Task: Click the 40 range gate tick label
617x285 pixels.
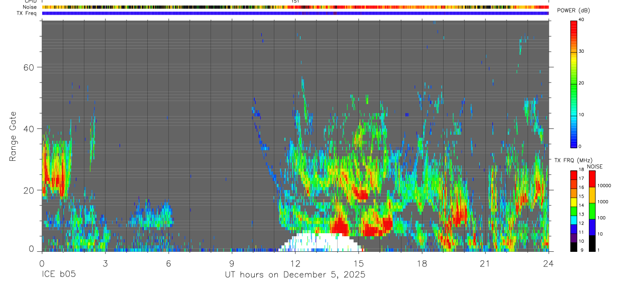Action: (29, 129)
